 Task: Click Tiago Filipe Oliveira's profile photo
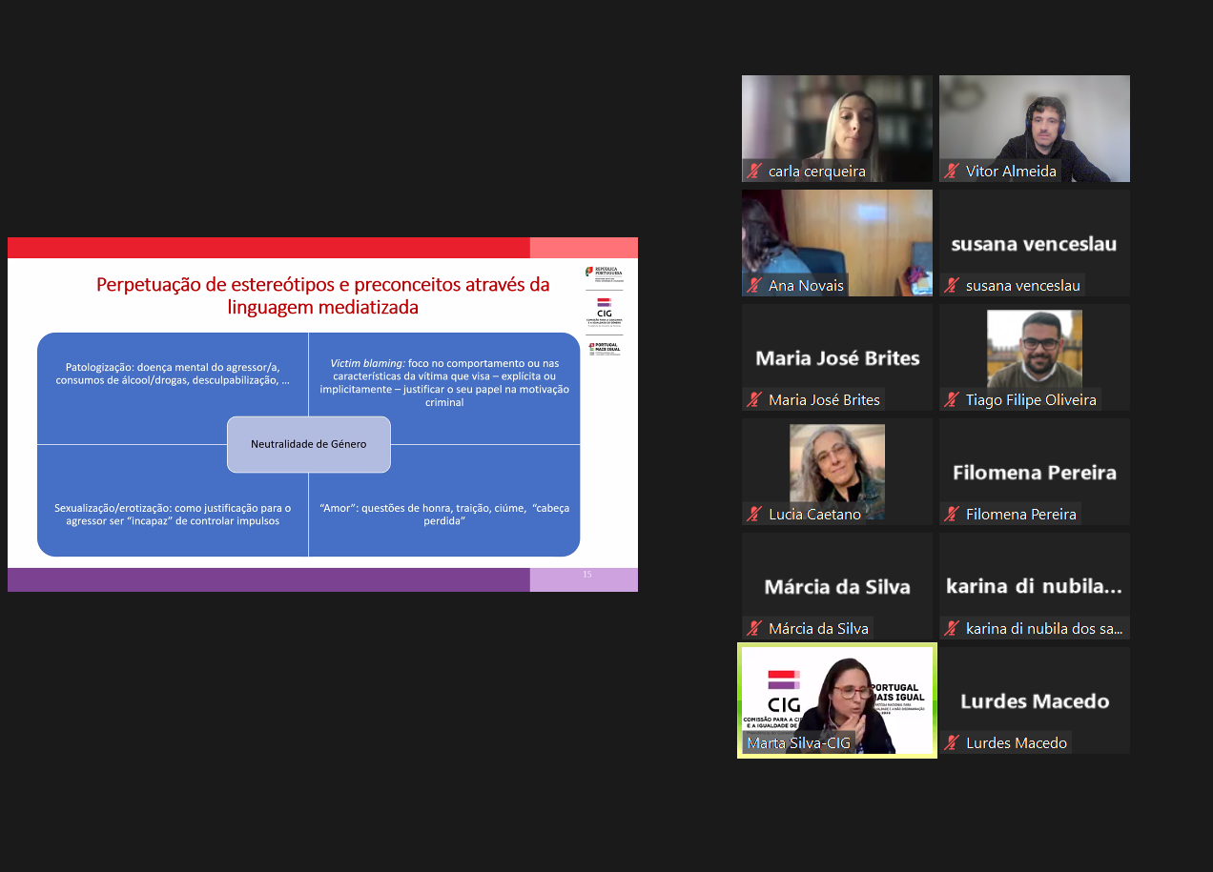[1034, 348]
